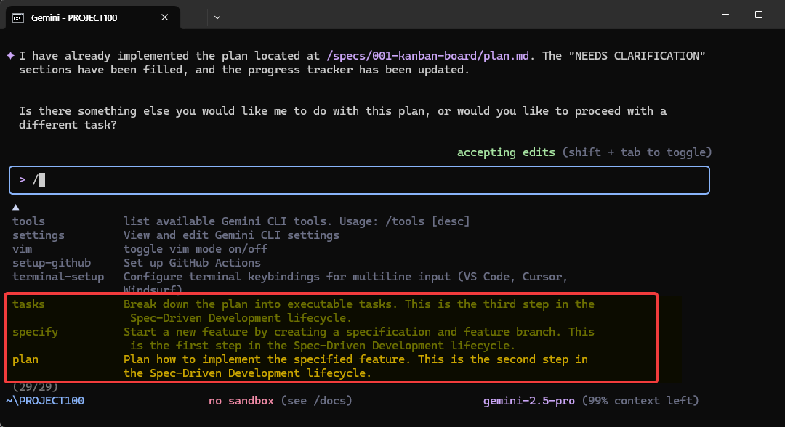Click the prompt '>' symbol in input
This screenshot has width=785, height=427.
click(23, 179)
